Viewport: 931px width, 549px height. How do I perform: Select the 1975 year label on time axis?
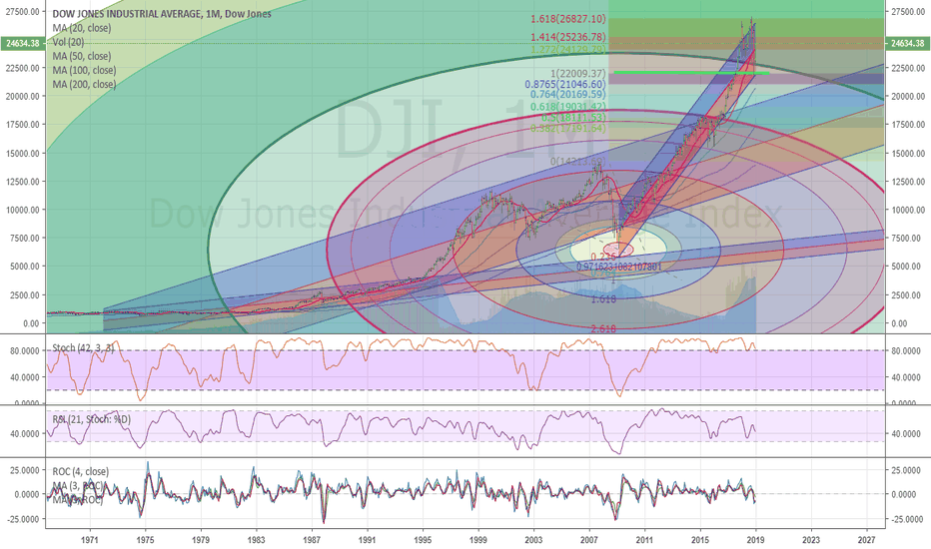146,539
